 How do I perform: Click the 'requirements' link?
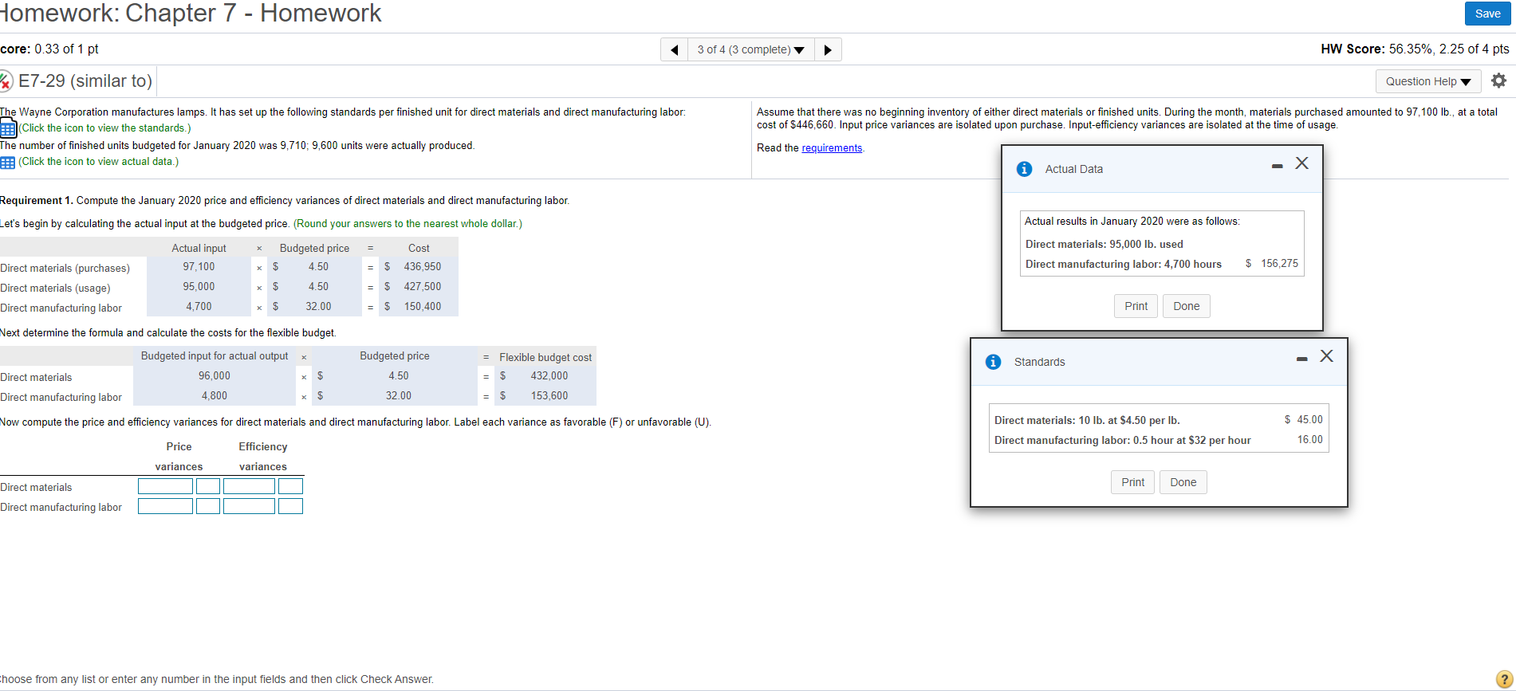[x=832, y=148]
